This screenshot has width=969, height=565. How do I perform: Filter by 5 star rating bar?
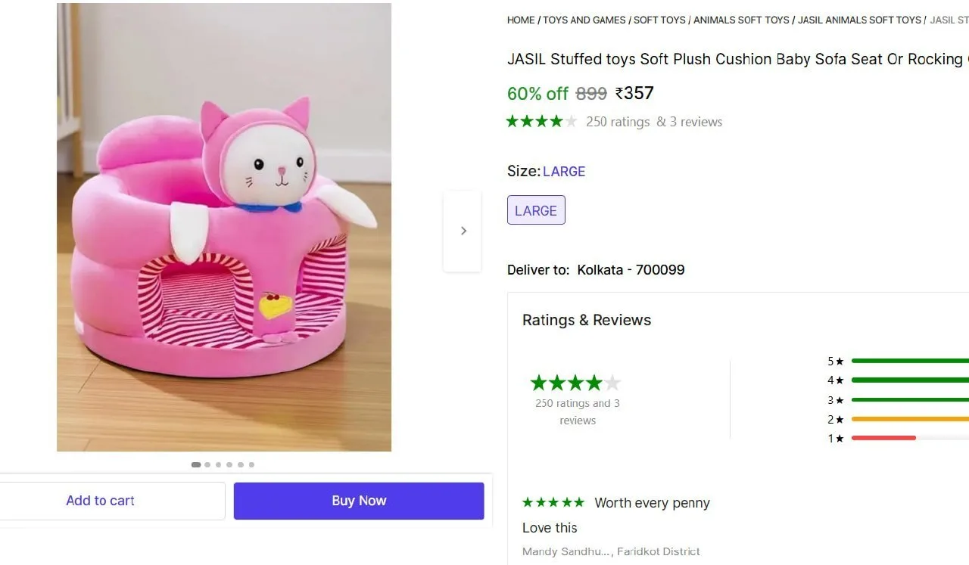pos(910,361)
